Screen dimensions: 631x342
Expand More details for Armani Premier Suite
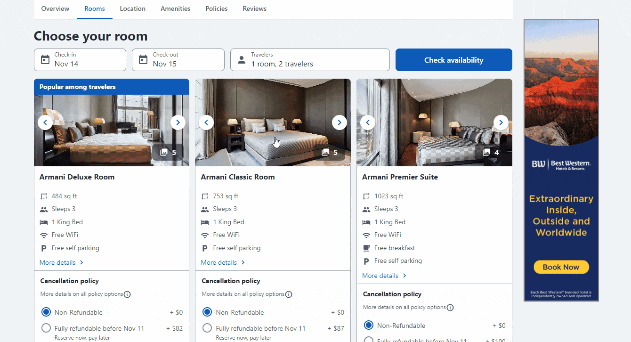[384, 276]
